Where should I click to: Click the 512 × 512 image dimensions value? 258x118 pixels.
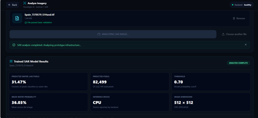coord(184,103)
